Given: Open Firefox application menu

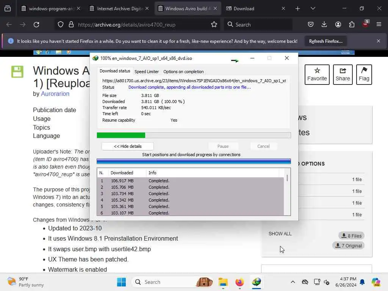Looking at the screenshot, I should pyautogui.click(x=379, y=25).
